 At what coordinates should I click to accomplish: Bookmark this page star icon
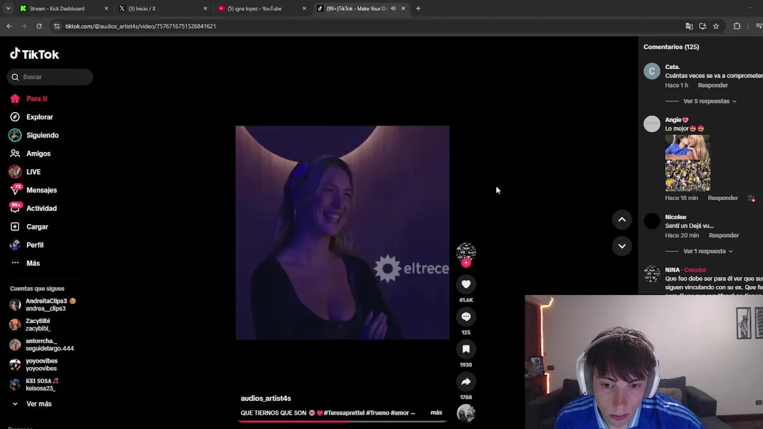(716, 26)
